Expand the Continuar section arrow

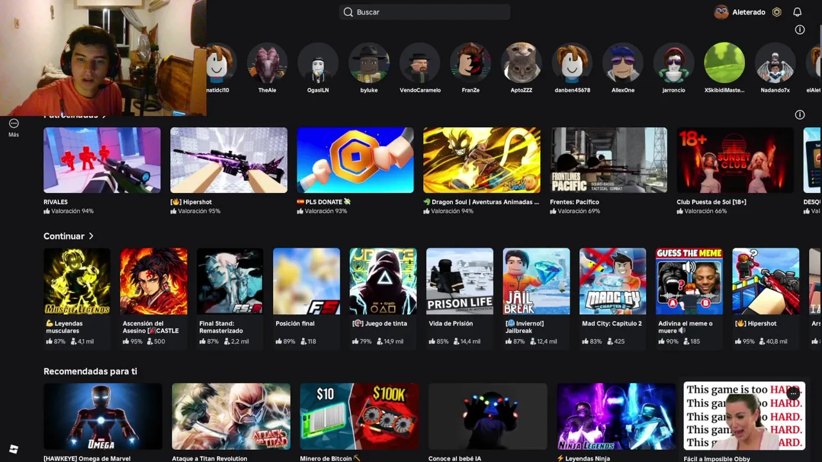click(x=91, y=236)
